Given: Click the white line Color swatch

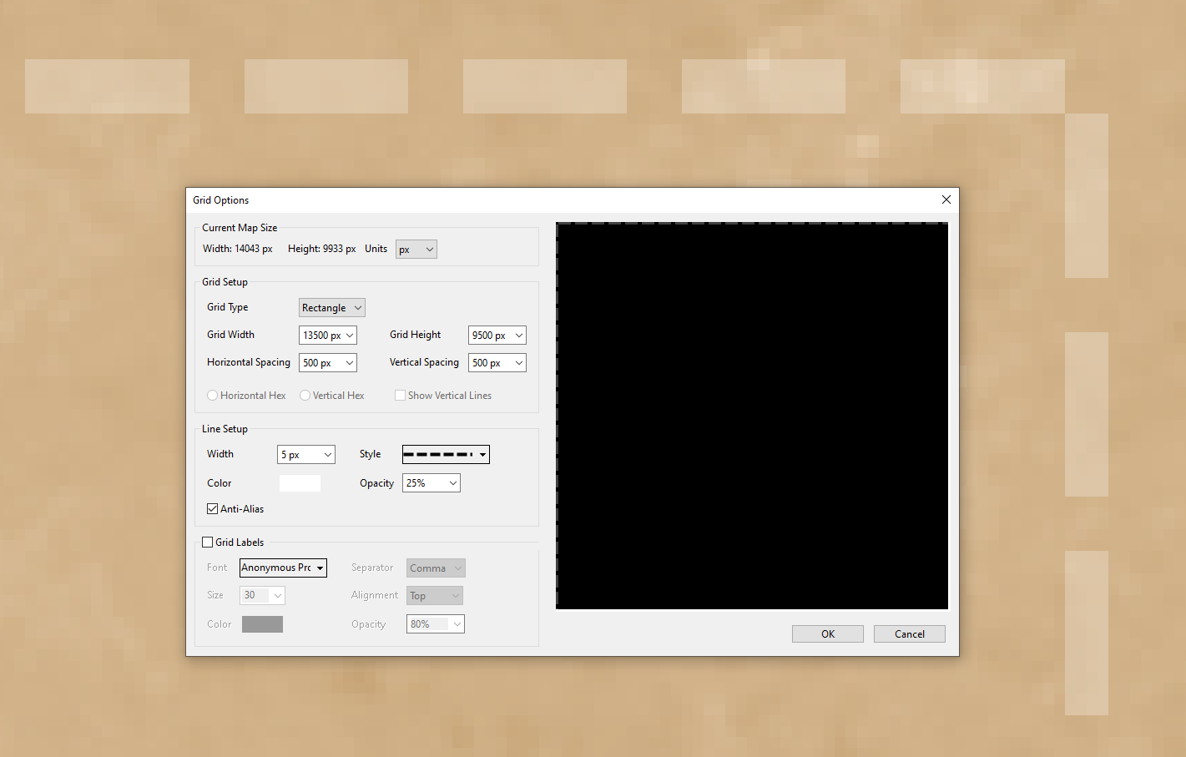Looking at the screenshot, I should 300,483.
